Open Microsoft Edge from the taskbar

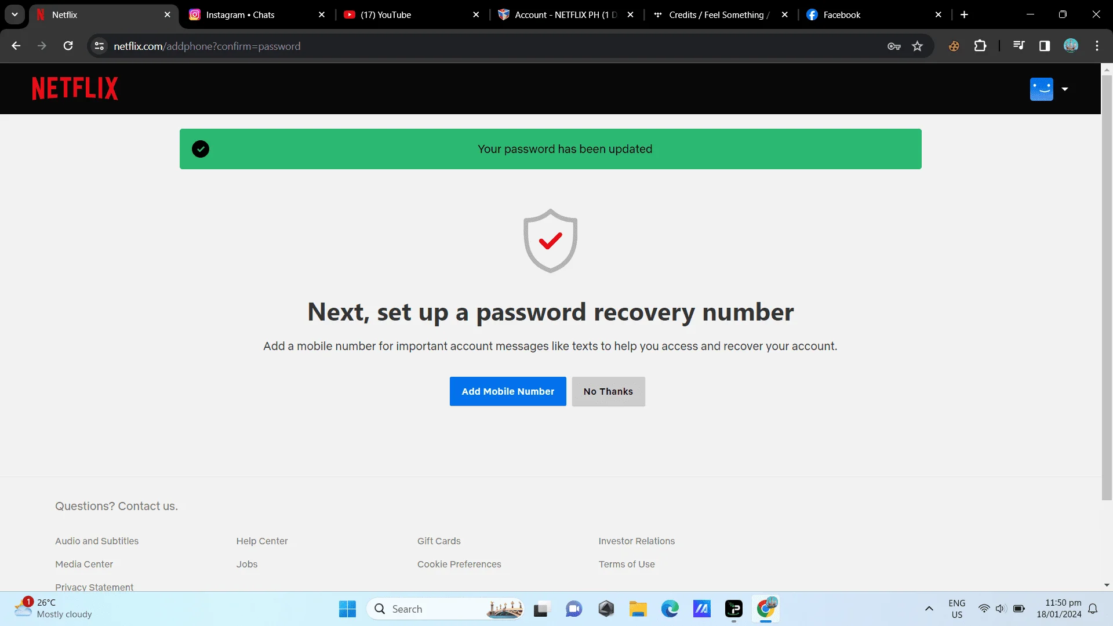(670, 609)
